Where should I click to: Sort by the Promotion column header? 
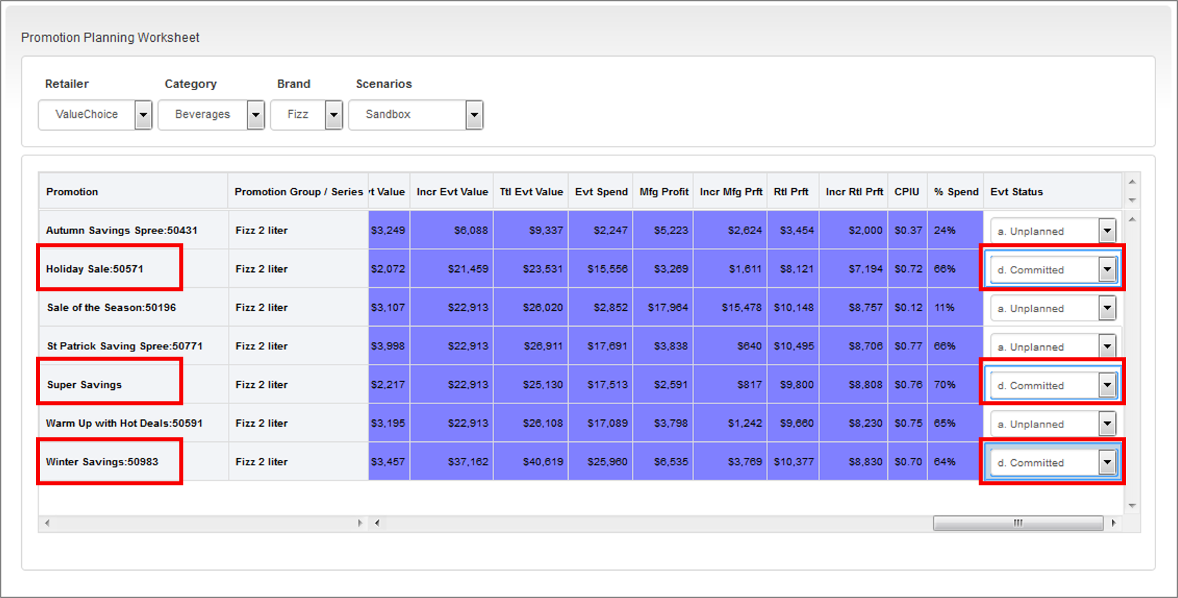tap(133, 191)
